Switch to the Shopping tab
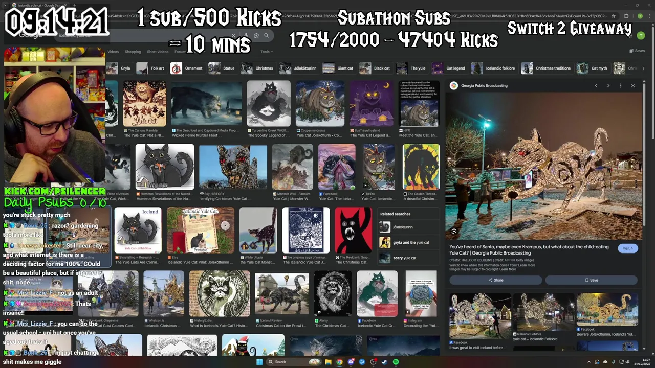655x368 pixels. [133, 52]
